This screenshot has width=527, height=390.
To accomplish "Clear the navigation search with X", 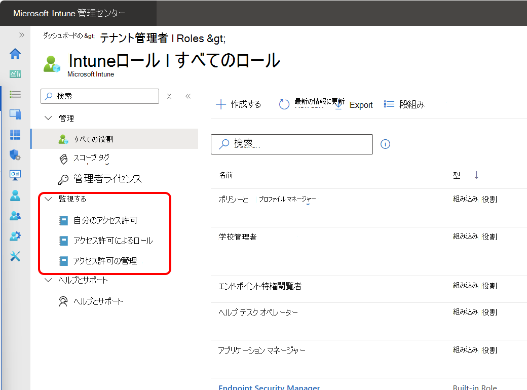I will (x=169, y=96).
